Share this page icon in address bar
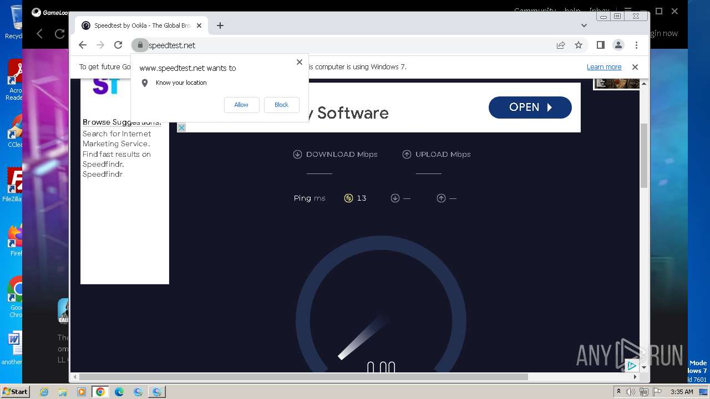Image resolution: width=710 pixels, height=399 pixels. tap(561, 45)
